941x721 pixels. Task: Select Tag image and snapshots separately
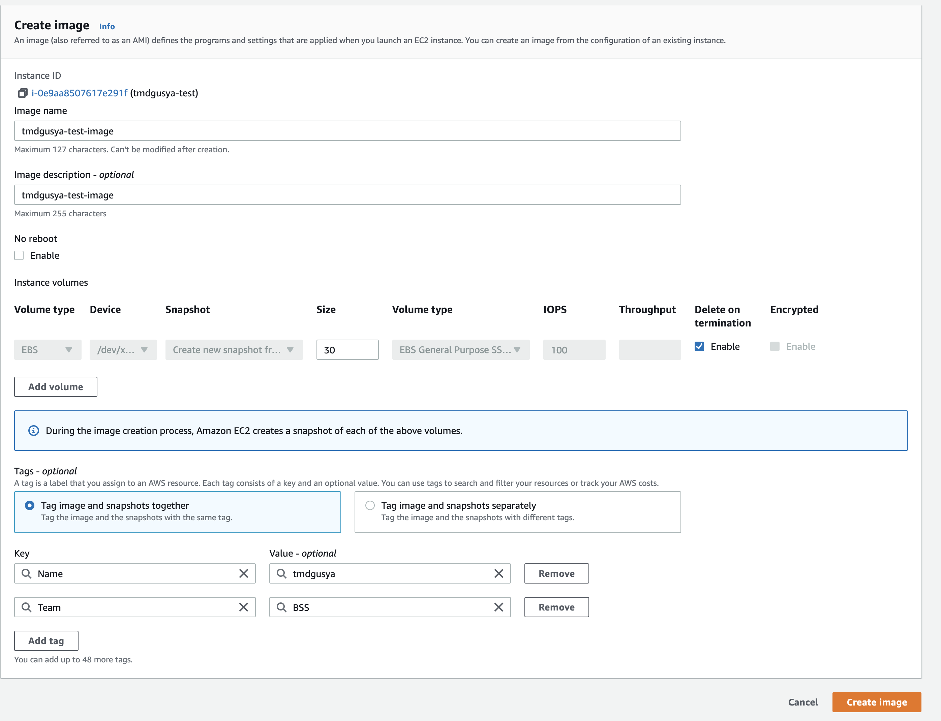tap(370, 506)
